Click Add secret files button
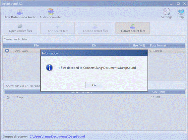Viewport: 188px width, 140px height. 58,28
